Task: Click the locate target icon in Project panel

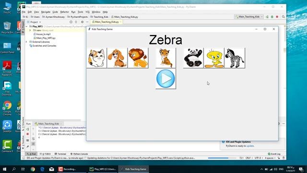Action: click(x=71, y=22)
